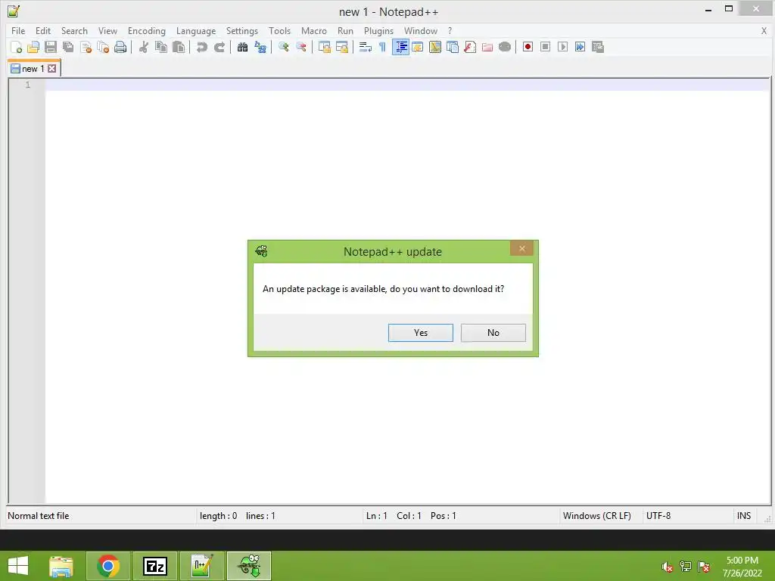Open the Document List panel icon
This screenshot has width=775, height=581.
point(453,47)
